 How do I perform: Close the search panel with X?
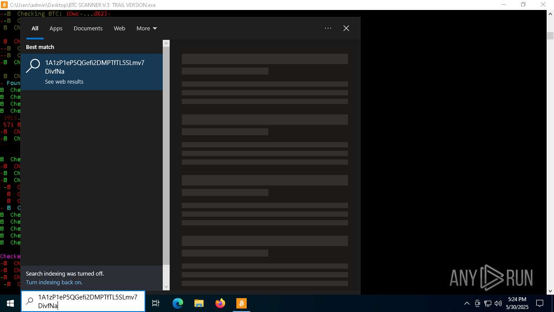coord(346,28)
